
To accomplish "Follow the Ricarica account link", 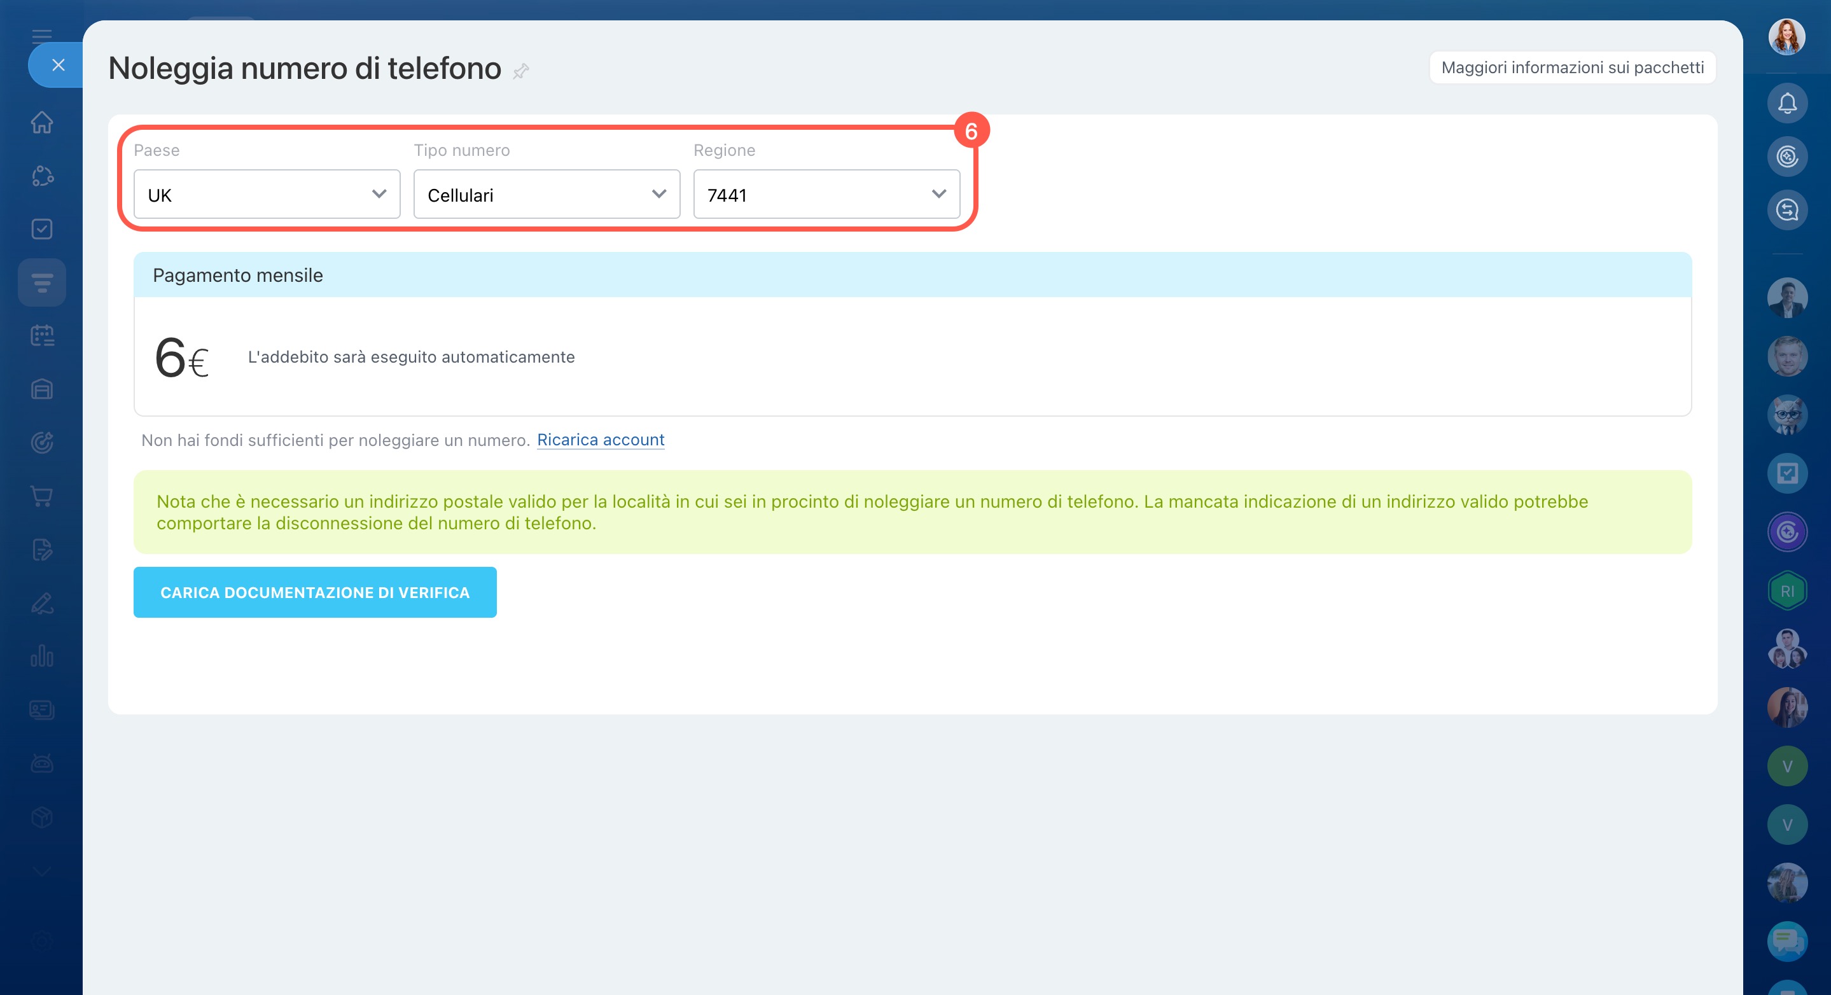I will 600,440.
